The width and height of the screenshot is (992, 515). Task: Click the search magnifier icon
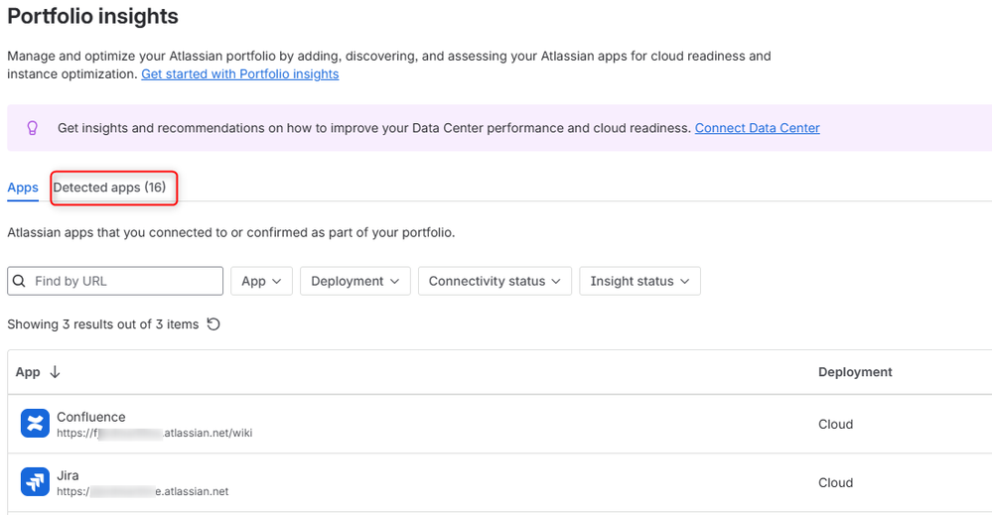click(20, 281)
